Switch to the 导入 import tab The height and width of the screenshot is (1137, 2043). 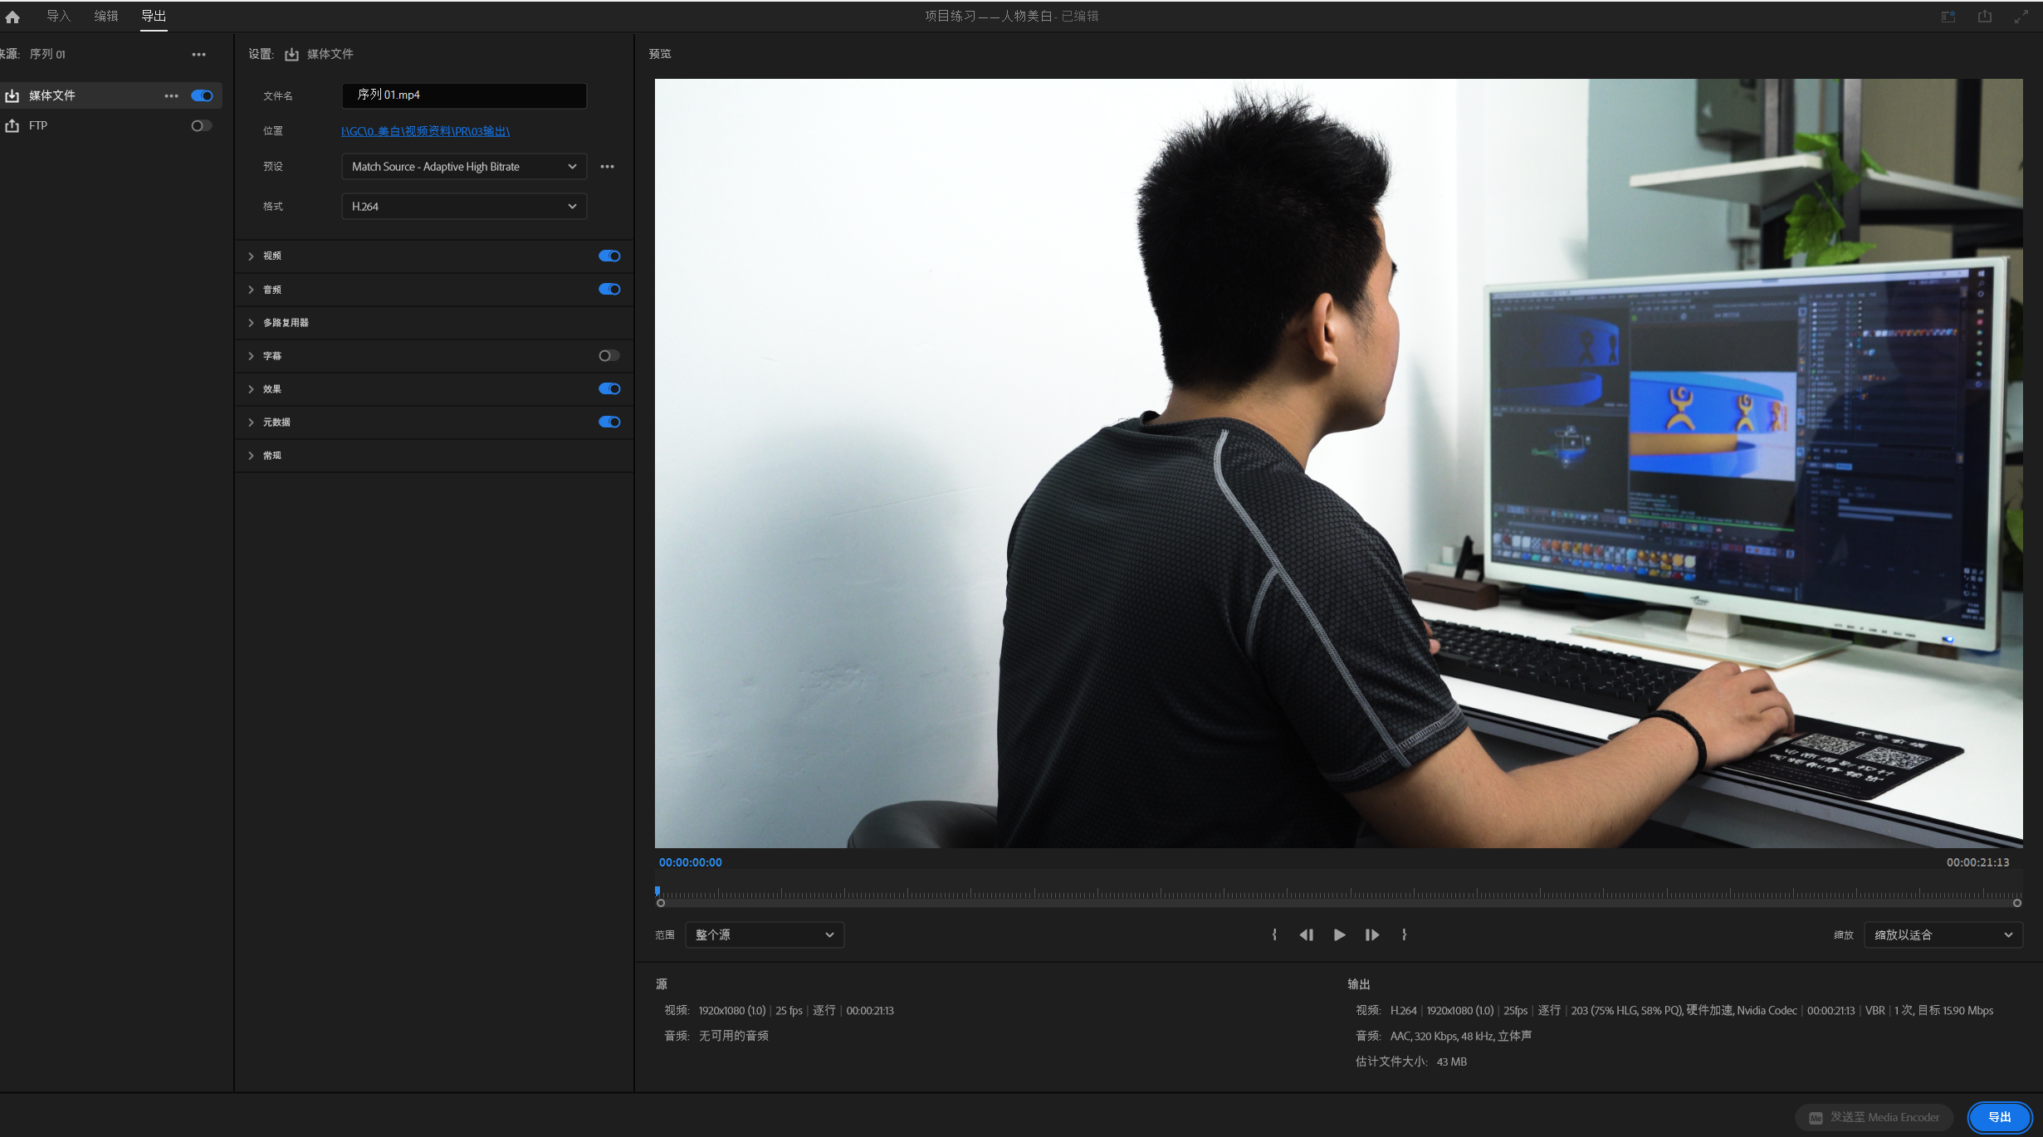pyautogui.click(x=58, y=16)
